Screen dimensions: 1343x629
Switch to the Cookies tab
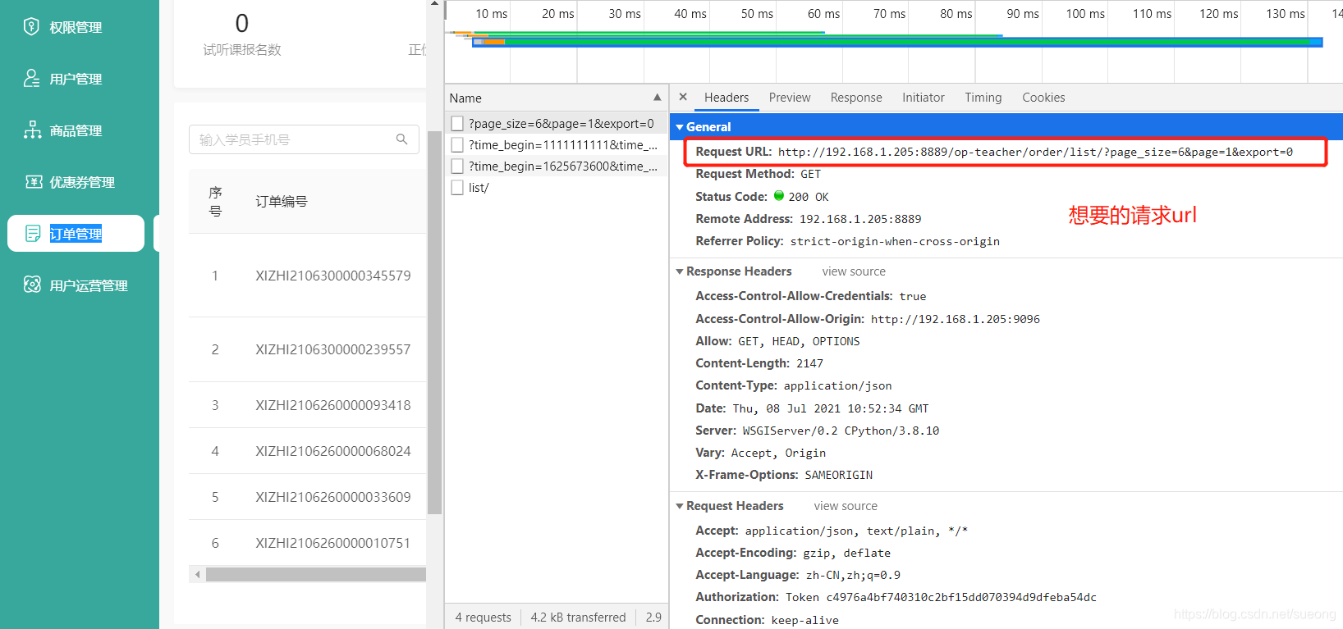click(1043, 98)
